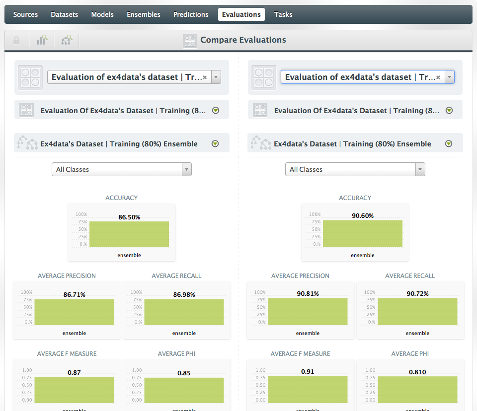Clear the left evaluation selection with x

click(205, 77)
